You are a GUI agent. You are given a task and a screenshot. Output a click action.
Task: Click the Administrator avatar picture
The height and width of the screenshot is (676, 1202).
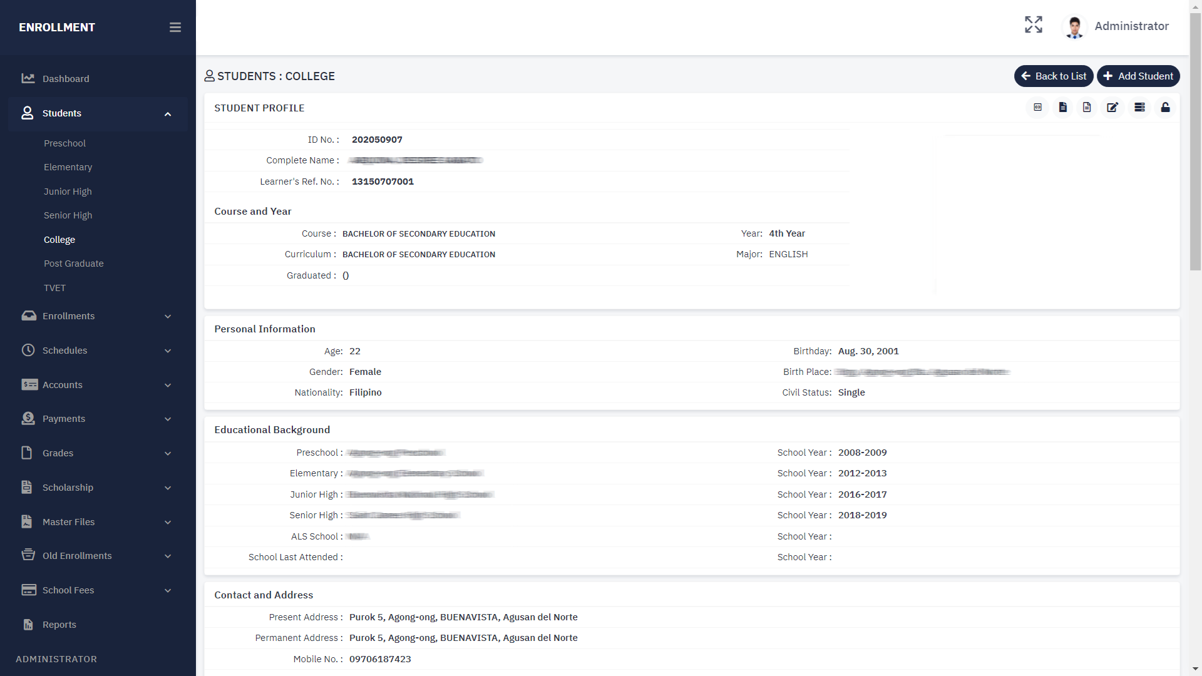coord(1075,27)
